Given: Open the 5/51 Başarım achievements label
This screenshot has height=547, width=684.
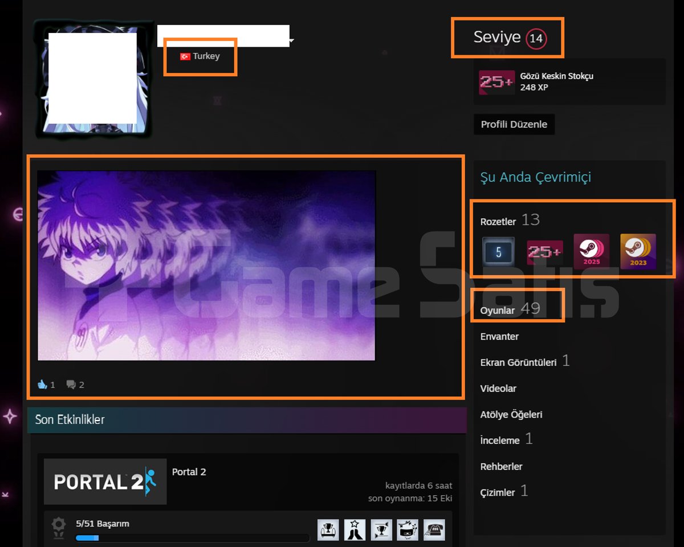Looking at the screenshot, I should point(103,524).
